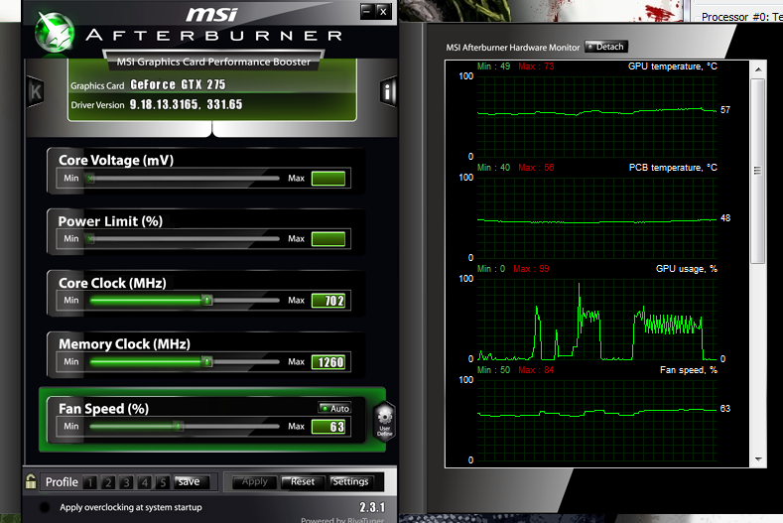This screenshot has width=783, height=523.
Task: Click the GPU temperature graph
Action: [x=597, y=116]
